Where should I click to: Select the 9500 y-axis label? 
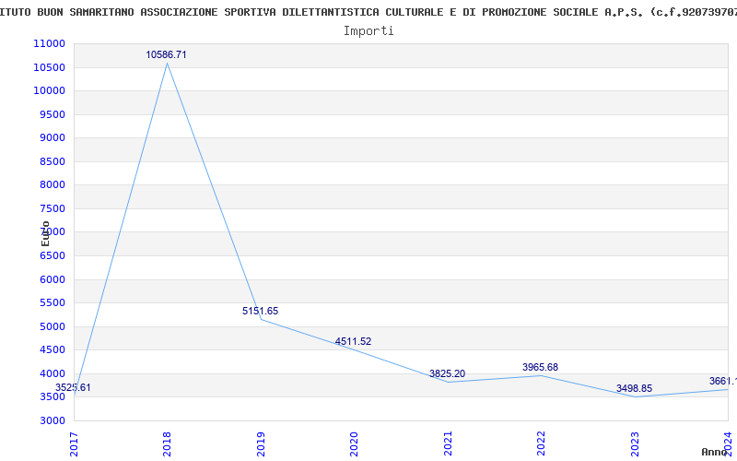point(53,114)
